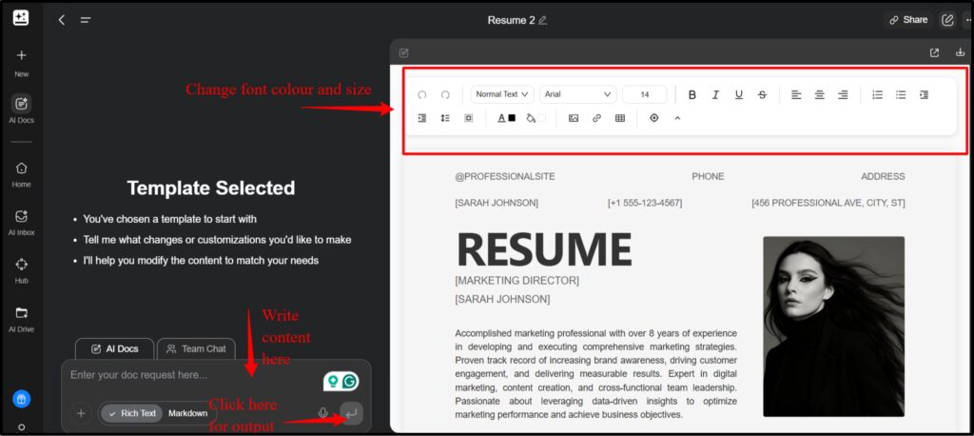Apply italic formatting
974x436 pixels.
[715, 94]
